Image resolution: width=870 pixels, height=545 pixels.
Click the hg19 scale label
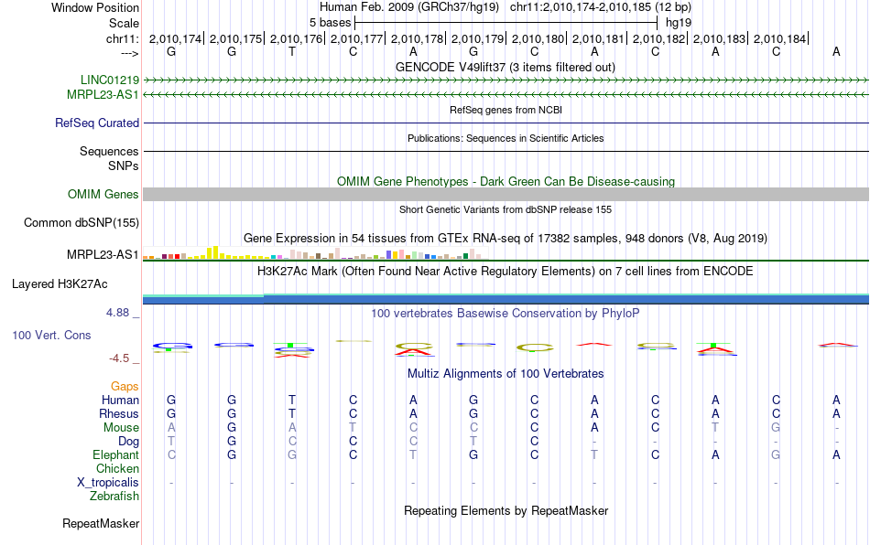679,23
